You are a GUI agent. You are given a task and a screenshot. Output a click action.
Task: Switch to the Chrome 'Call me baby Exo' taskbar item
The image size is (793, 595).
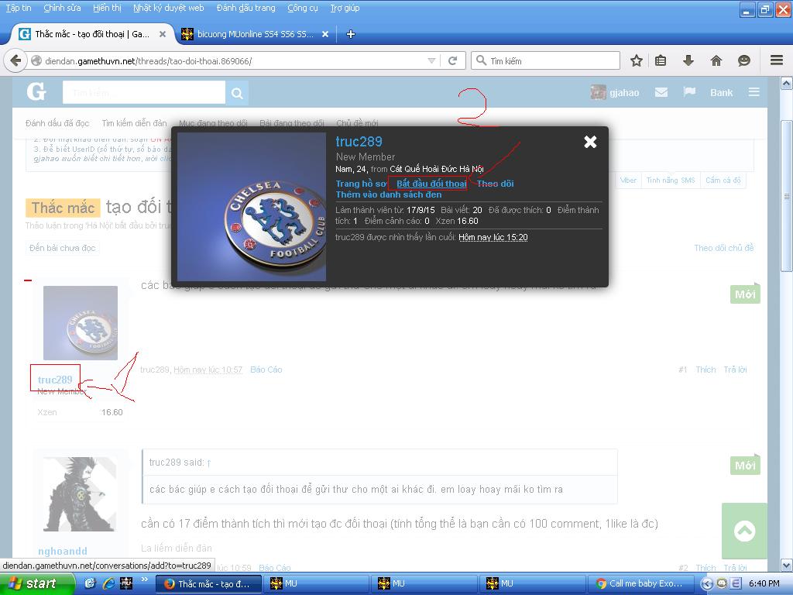640,583
